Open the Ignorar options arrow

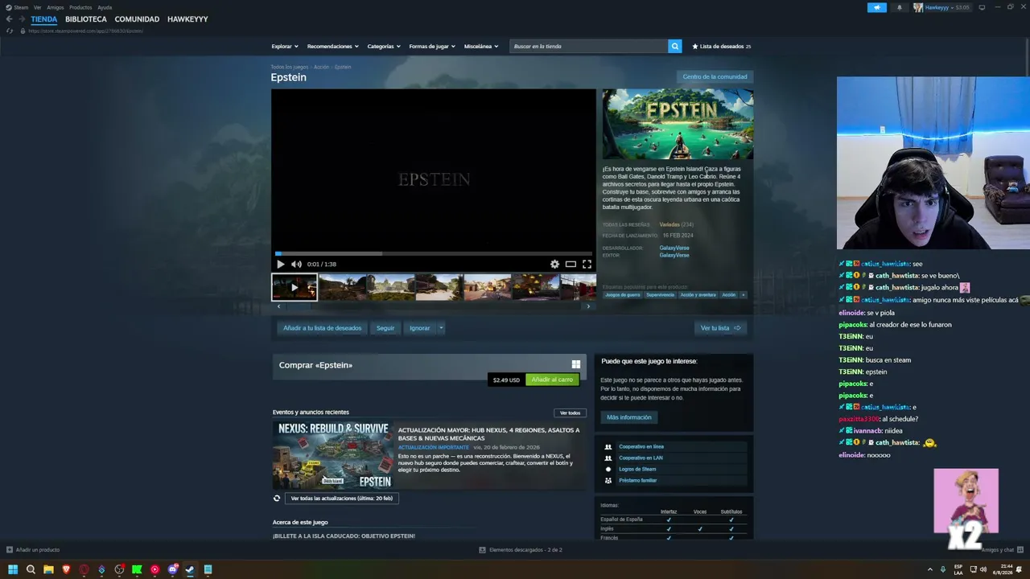coord(441,328)
